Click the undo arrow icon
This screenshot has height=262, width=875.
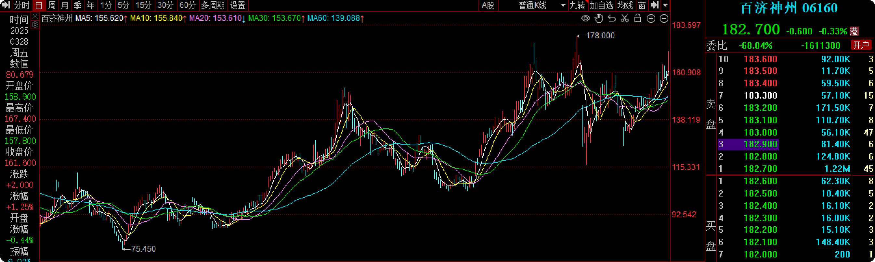click(x=612, y=18)
